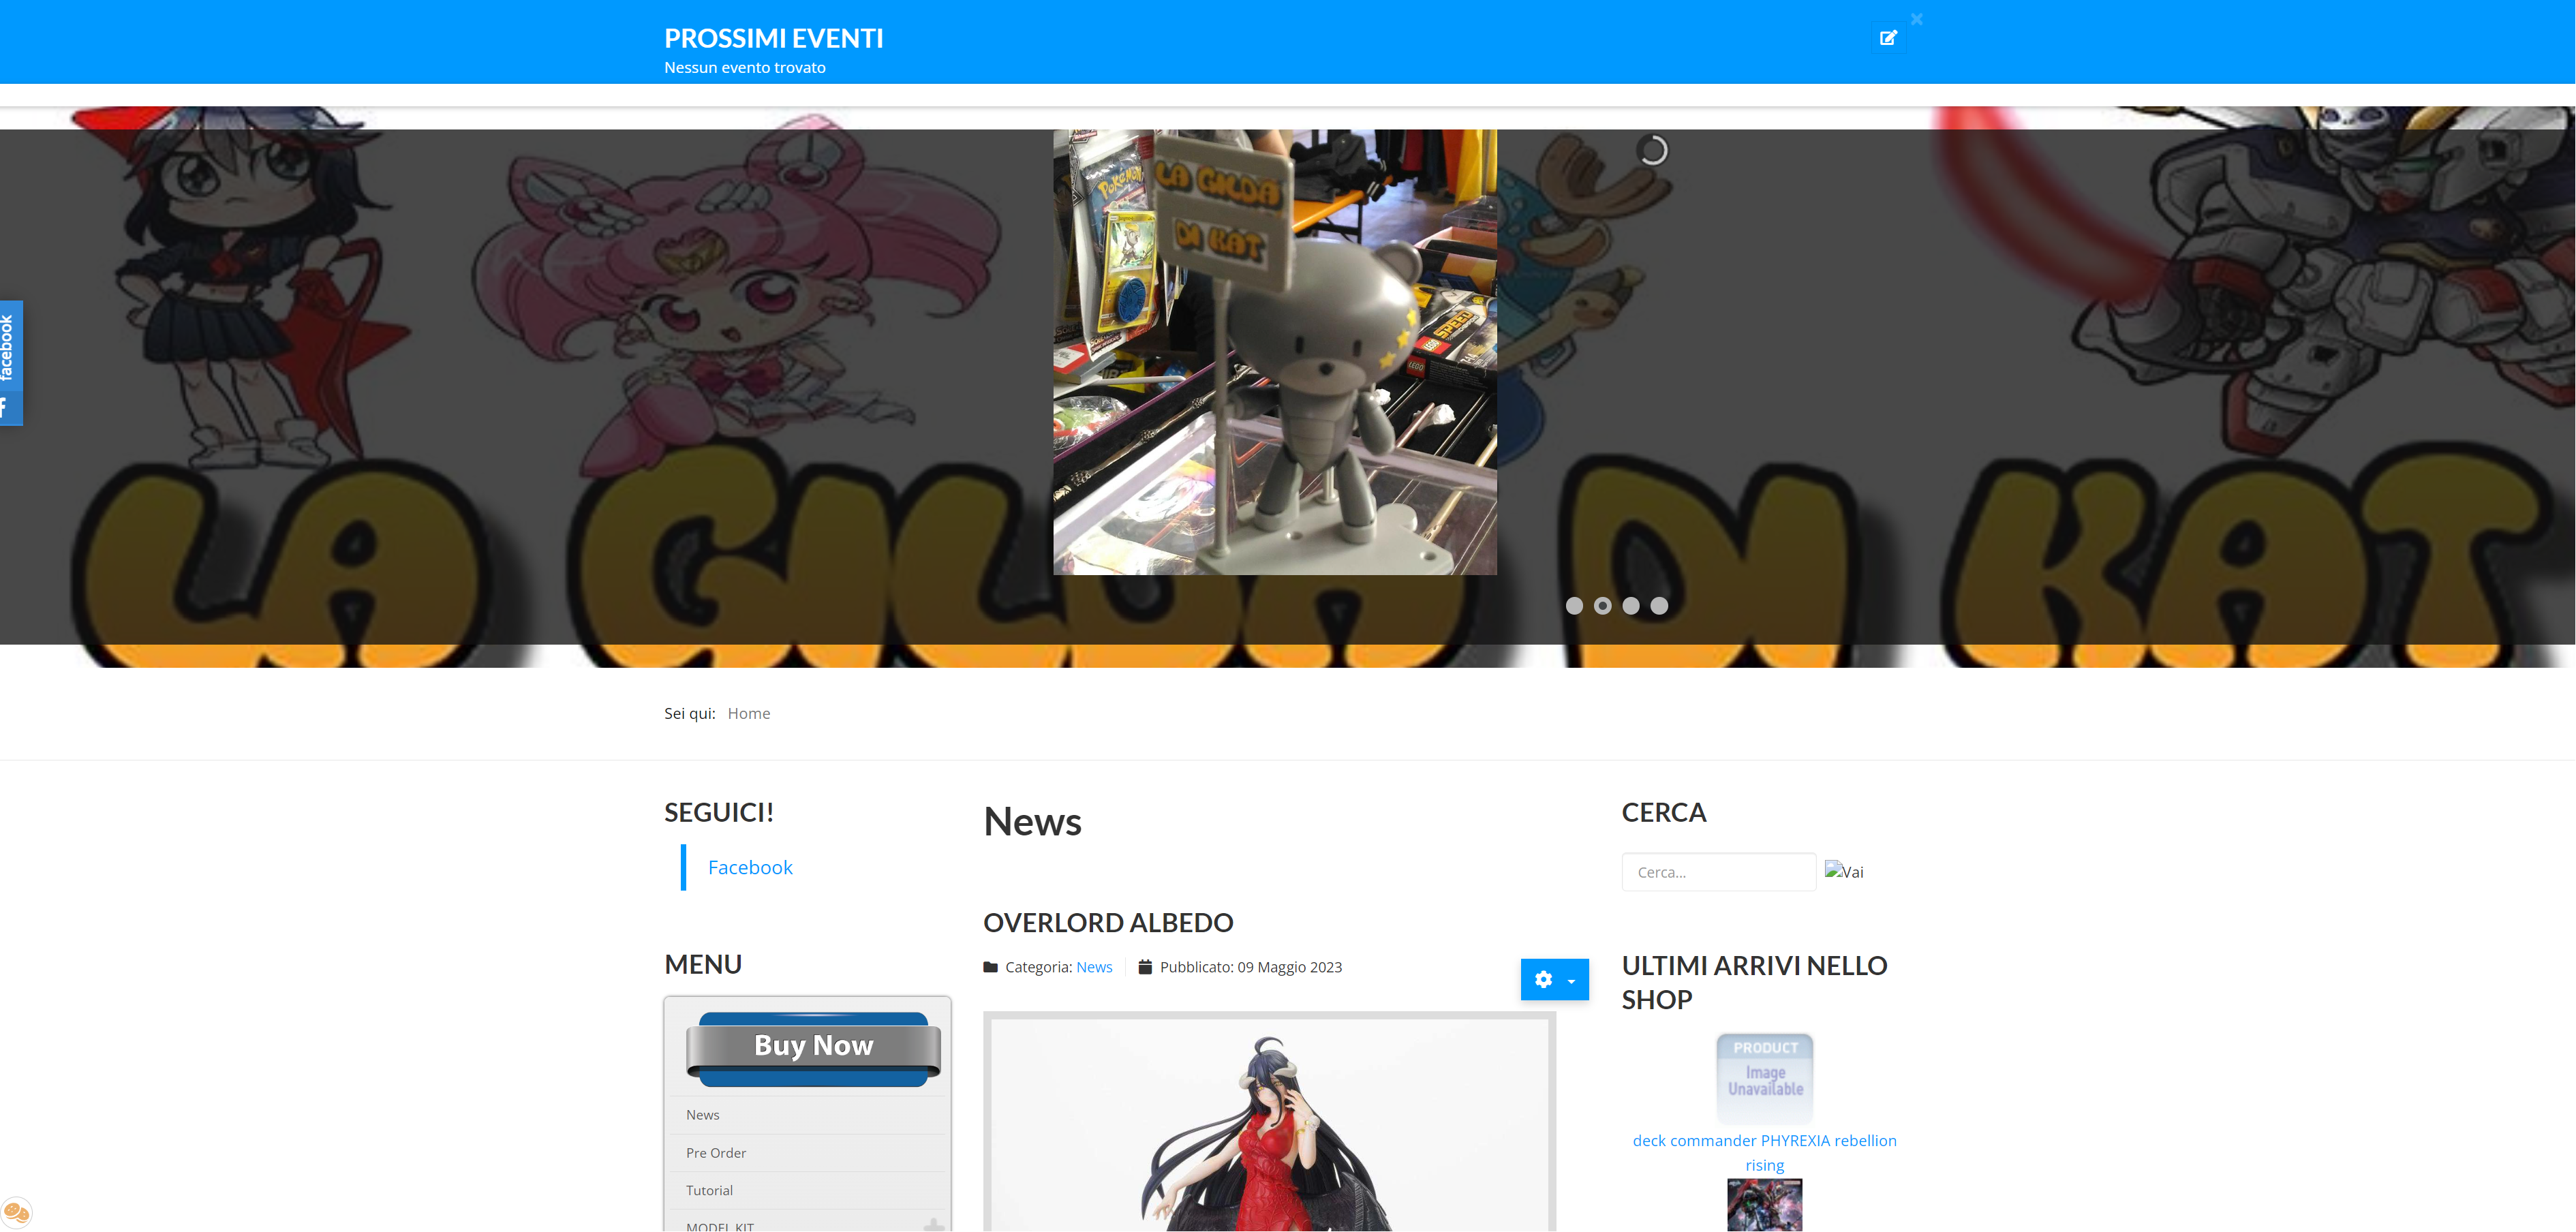Select the third slideshow dot

tap(1631, 605)
